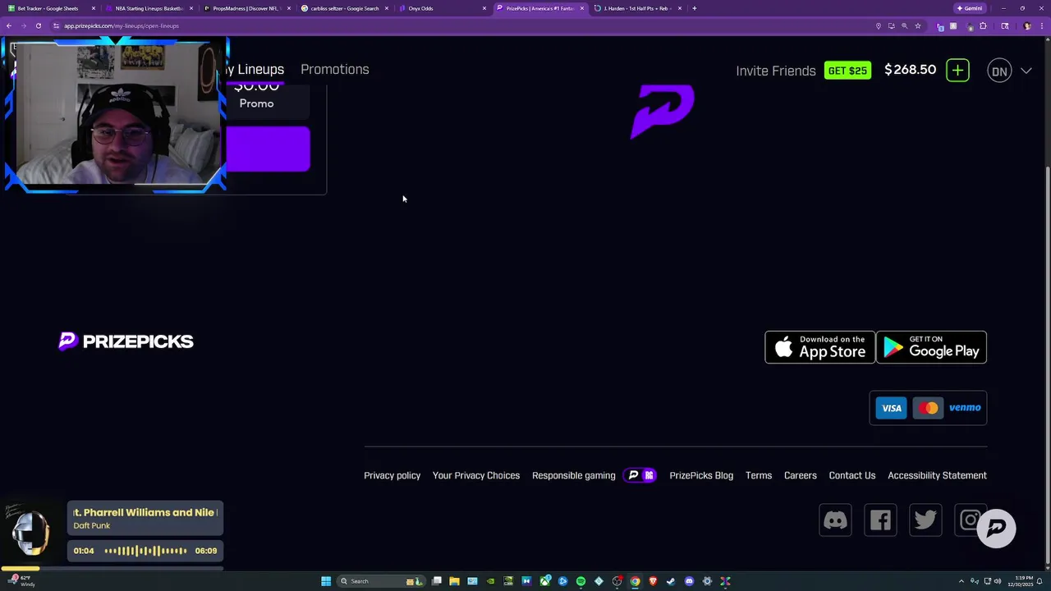Viewport: 1051px width, 591px height.
Task: Open the Privacy policy link
Action: (392, 475)
